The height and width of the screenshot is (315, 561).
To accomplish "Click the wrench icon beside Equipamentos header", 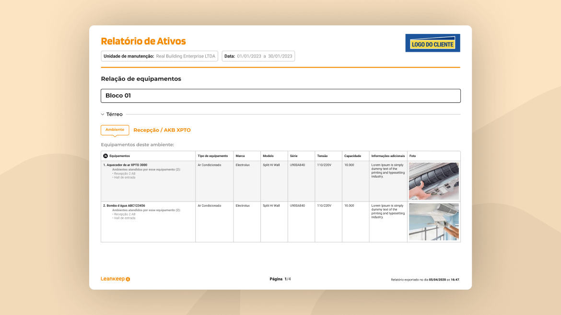I will point(105,156).
